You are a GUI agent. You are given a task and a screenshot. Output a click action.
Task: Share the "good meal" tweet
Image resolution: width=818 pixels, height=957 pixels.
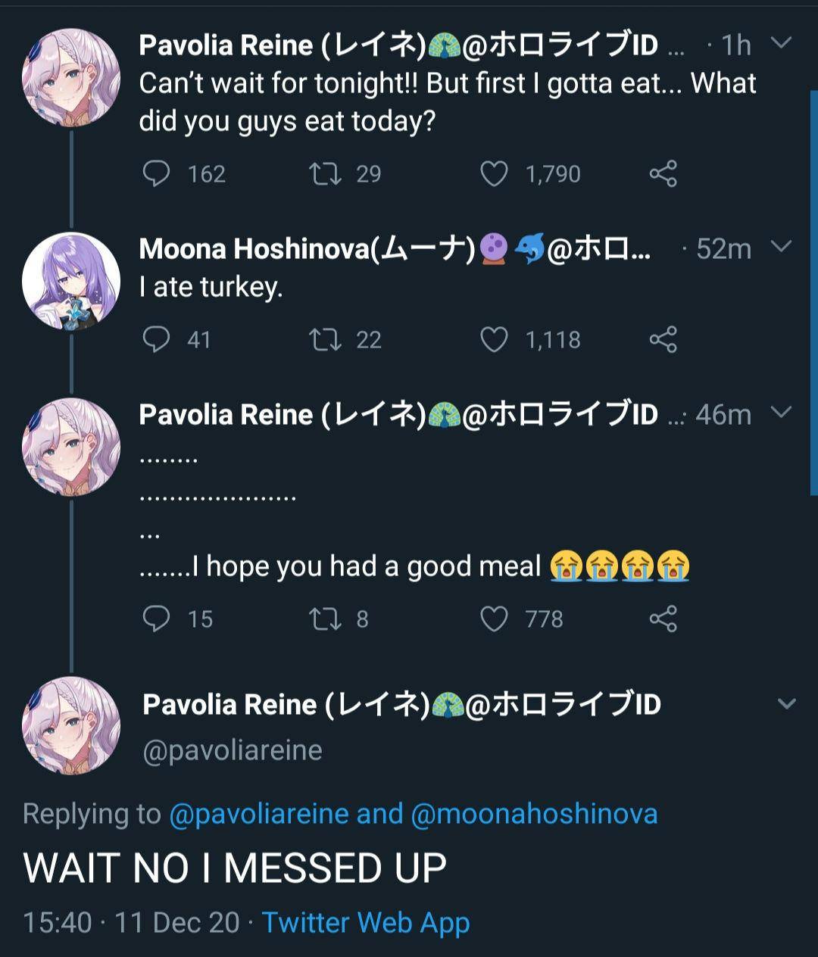[x=665, y=619]
